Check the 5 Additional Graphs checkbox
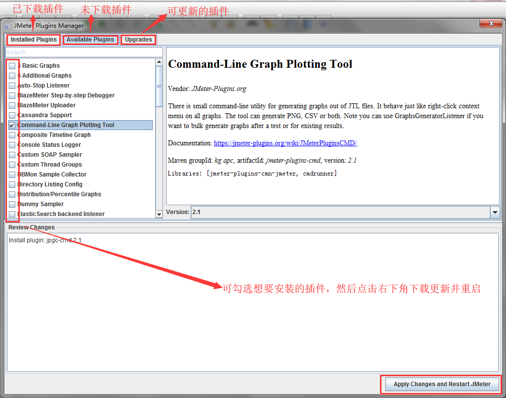This screenshot has height=398, width=506. tap(12, 76)
